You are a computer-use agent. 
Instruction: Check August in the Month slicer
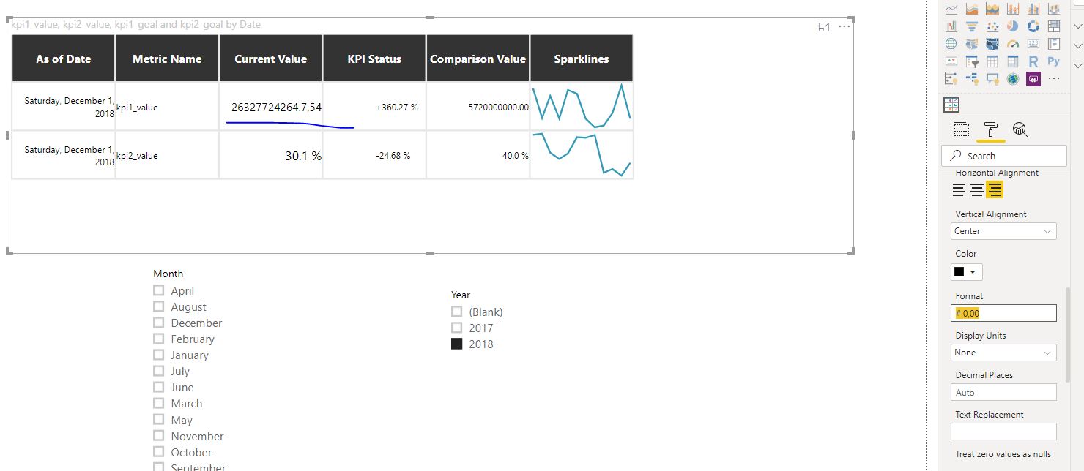[x=158, y=306]
